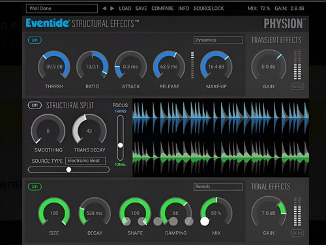The width and height of the screenshot is (326, 245).
Task: Click the green tonal waveform display
Action: pyautogui.click(x=220, y=158)
